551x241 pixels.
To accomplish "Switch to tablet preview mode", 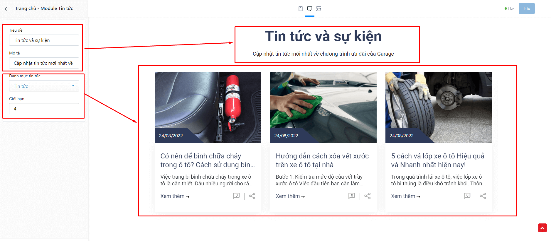I will point(301,9).
